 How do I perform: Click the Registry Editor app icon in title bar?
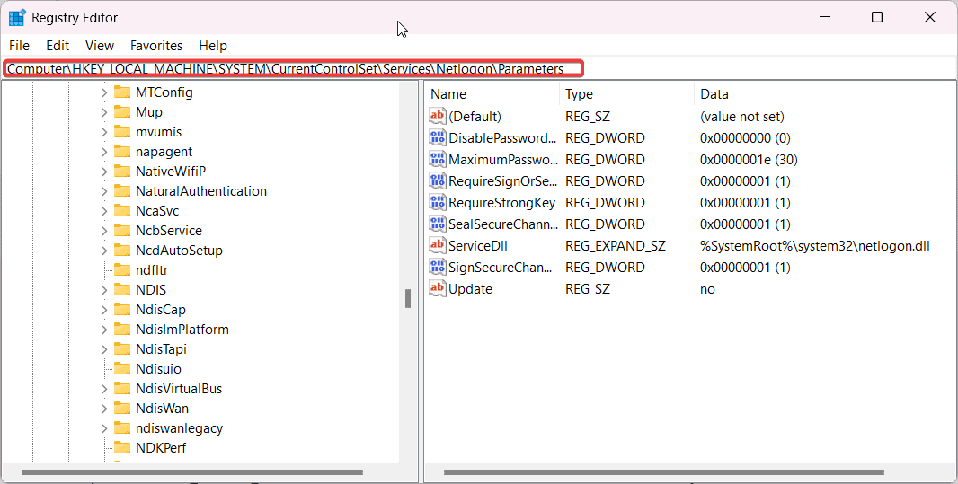17,18
